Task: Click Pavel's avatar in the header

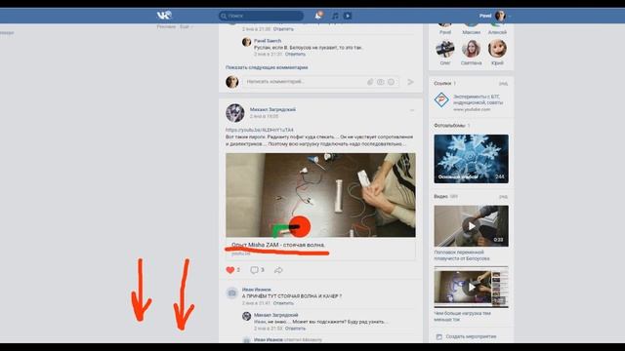Action: (x=500, y=16)
